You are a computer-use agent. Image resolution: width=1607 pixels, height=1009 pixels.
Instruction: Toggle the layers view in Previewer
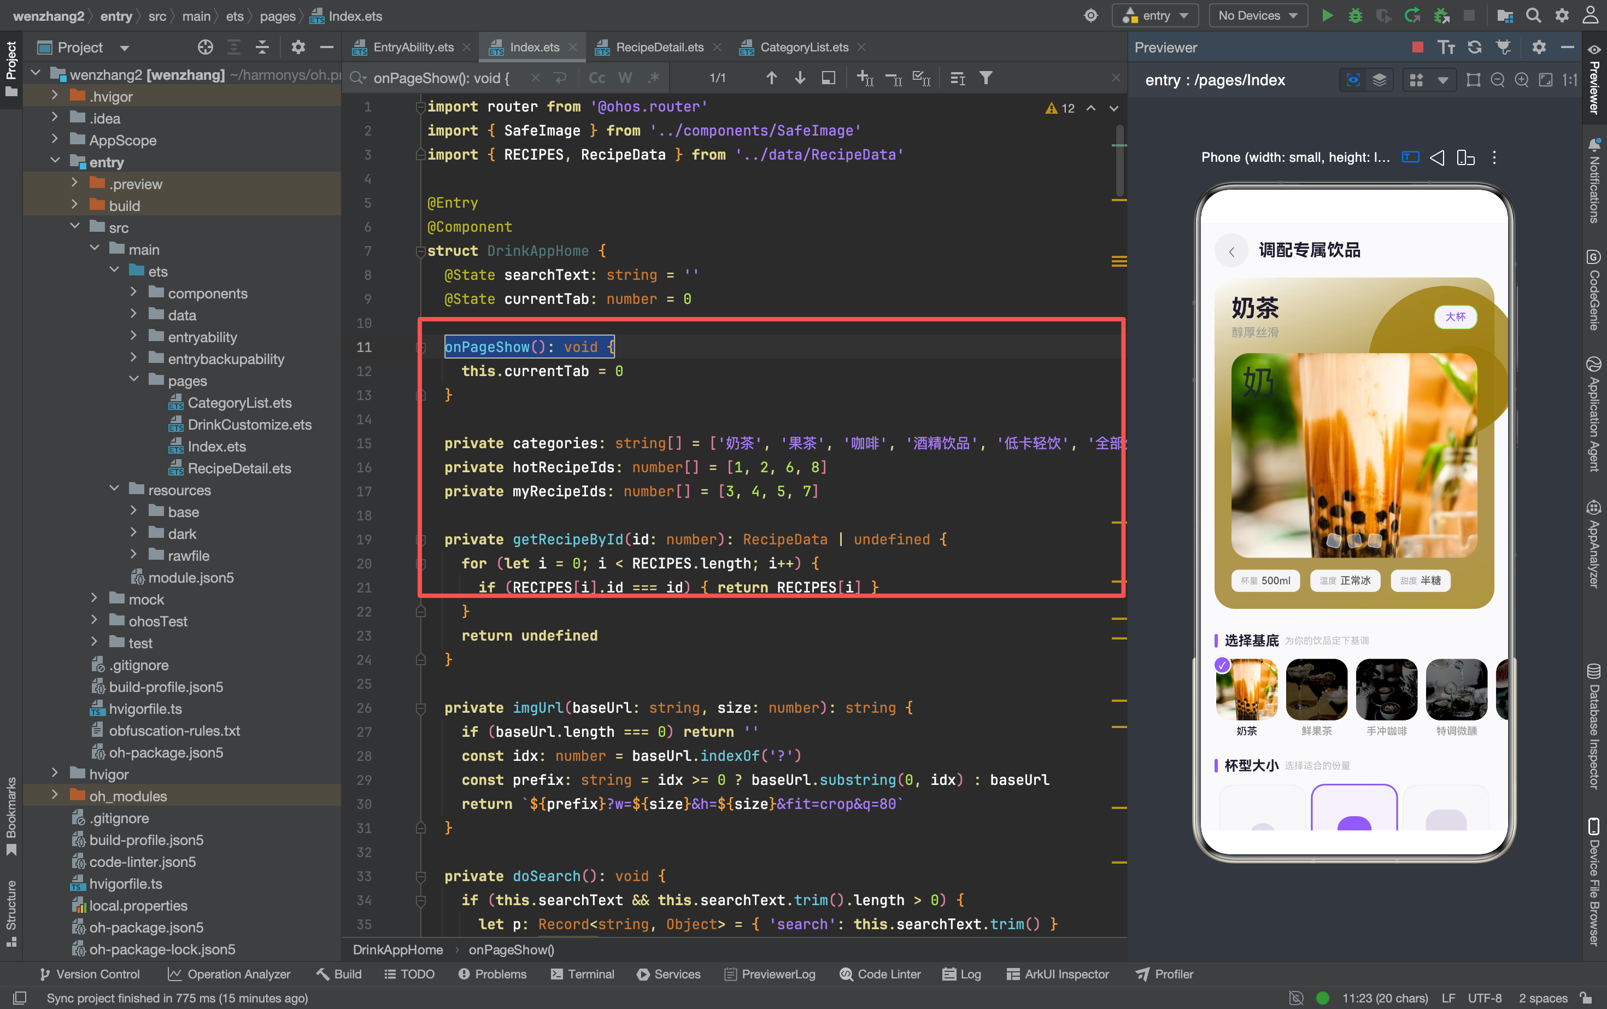[x=1380, y=80]
